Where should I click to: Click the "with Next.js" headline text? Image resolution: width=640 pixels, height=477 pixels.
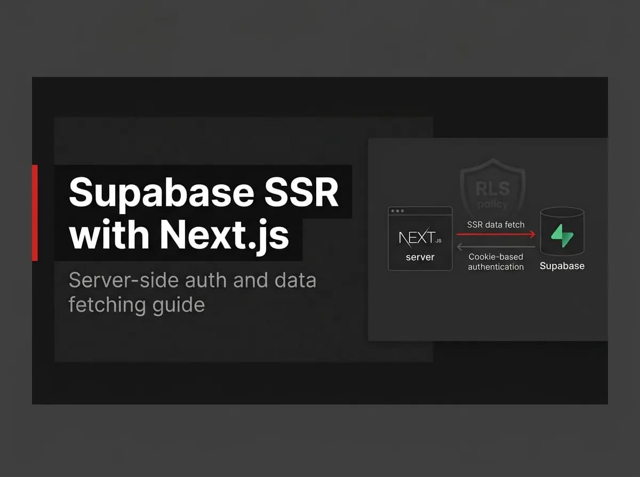[179, 235]
